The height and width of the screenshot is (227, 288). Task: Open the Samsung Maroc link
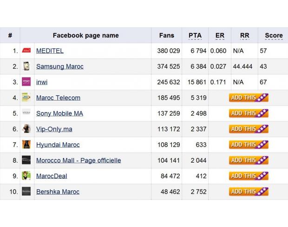coord(60,67)
